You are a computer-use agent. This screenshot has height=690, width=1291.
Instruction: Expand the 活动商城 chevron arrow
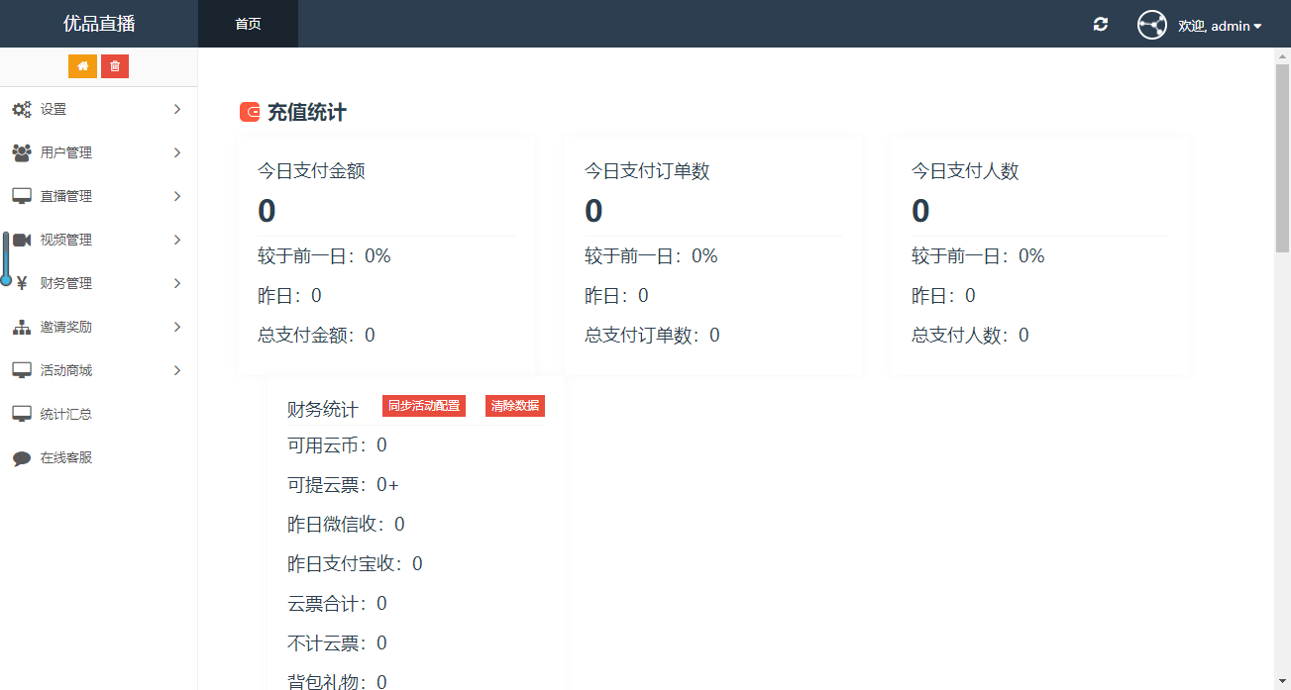pyautogui.click(x=177, y=370)
